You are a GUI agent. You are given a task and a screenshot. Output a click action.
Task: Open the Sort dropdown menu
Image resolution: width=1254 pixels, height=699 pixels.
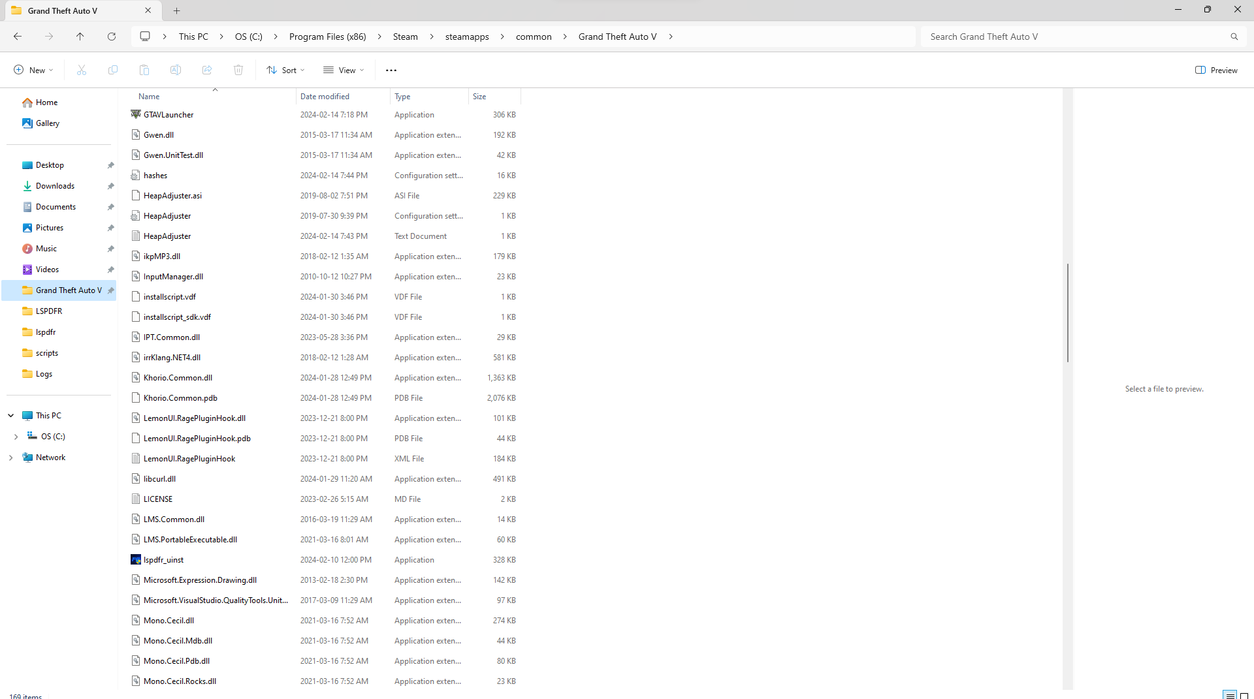[286, 70]
